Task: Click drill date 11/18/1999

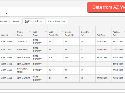Action: point(102,58)
